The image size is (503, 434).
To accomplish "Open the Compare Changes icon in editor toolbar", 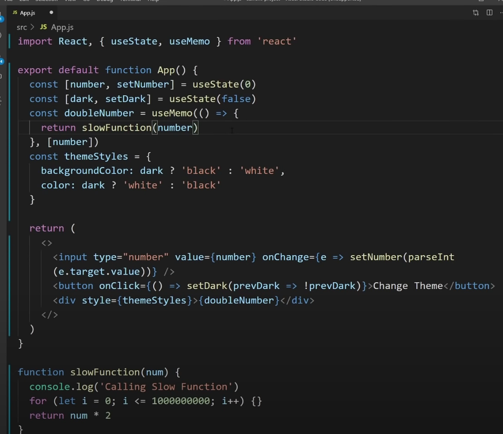I will [476, 13].
